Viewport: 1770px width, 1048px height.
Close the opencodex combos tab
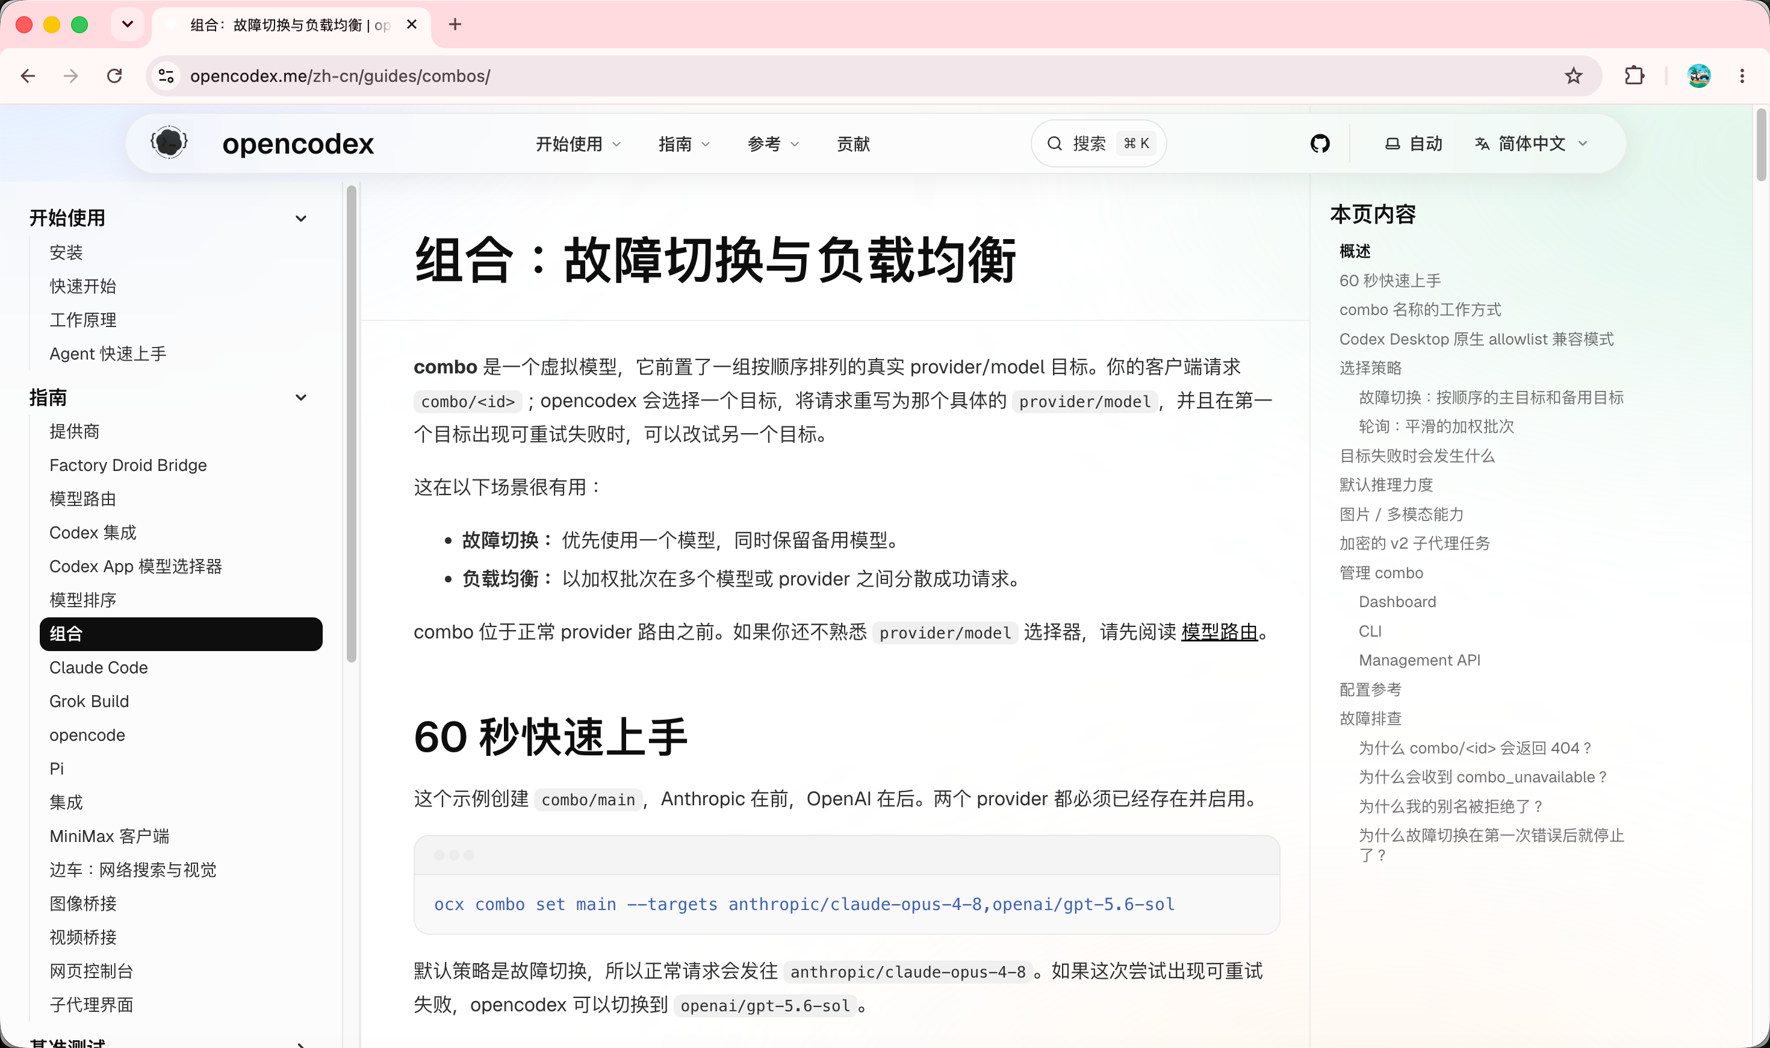pos(412,25)
